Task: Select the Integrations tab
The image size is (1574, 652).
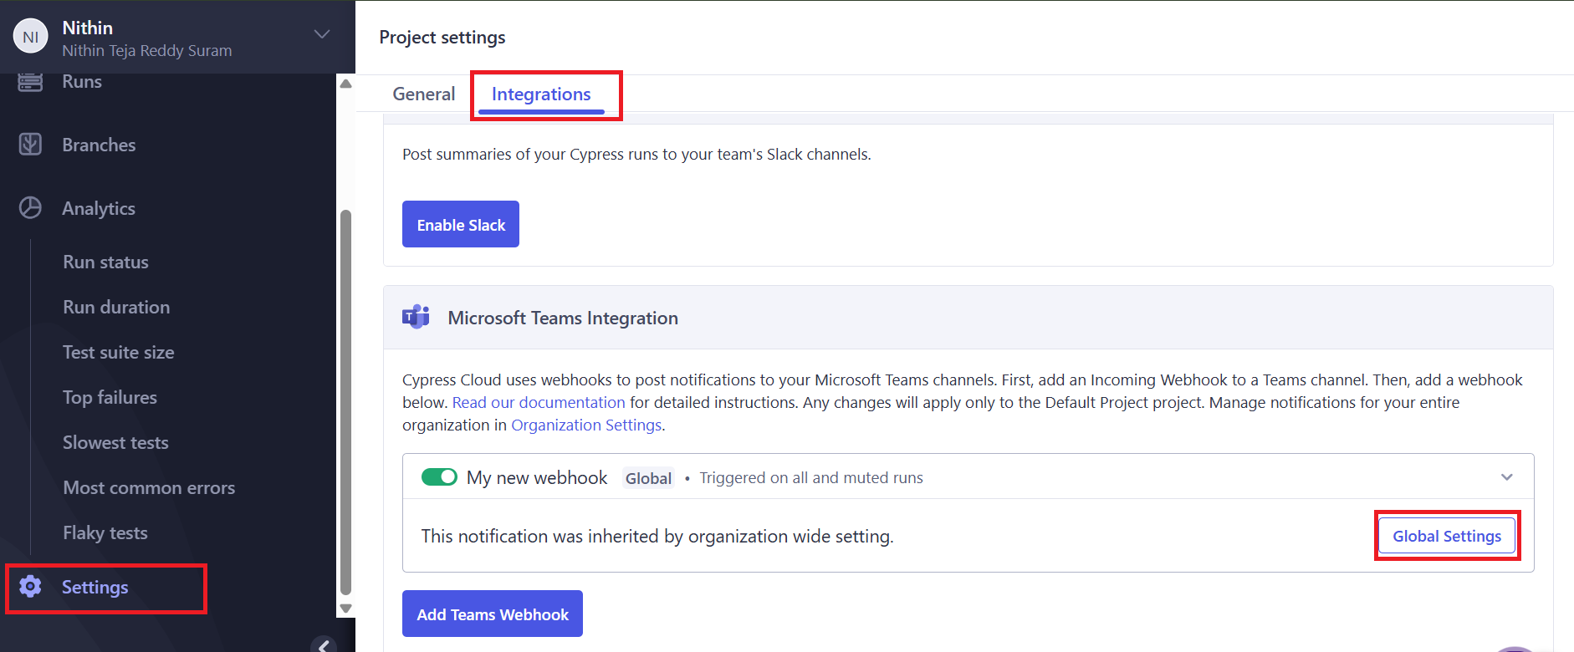Action: (541, 94)
